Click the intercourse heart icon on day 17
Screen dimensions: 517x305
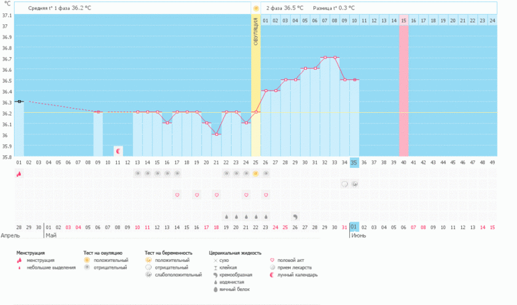177,195
